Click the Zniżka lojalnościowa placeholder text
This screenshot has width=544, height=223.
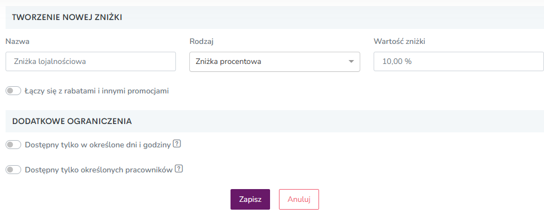pyautogui.click(x=50, y=62)
